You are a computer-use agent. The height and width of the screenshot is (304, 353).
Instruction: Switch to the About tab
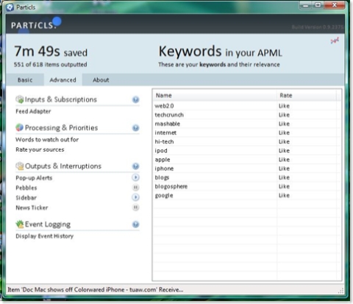(101, 80)
